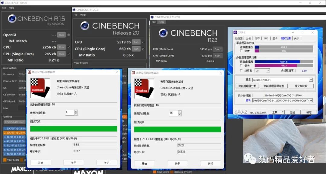
Task: Enable the 线程数 checkbox in CPU-Z
Action: click(x=241, y=71)
